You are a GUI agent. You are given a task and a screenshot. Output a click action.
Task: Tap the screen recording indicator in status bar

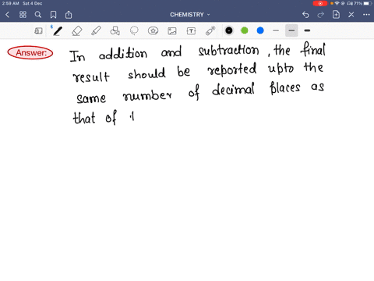(320, 3)
